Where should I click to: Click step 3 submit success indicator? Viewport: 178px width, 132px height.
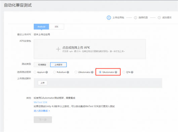[165, 18]
